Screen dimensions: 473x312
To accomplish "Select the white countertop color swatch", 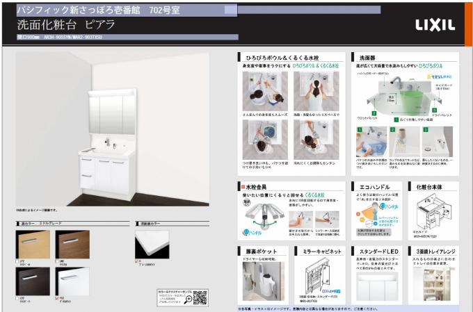I will pyautogui.click(x=152, y=245).
